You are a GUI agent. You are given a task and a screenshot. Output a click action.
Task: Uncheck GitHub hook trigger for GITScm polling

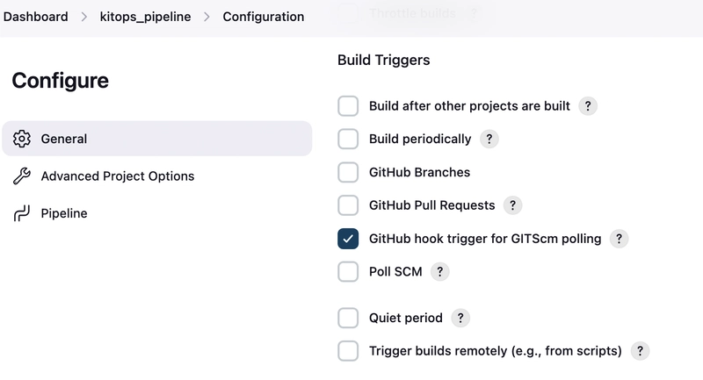coord(348,239)
